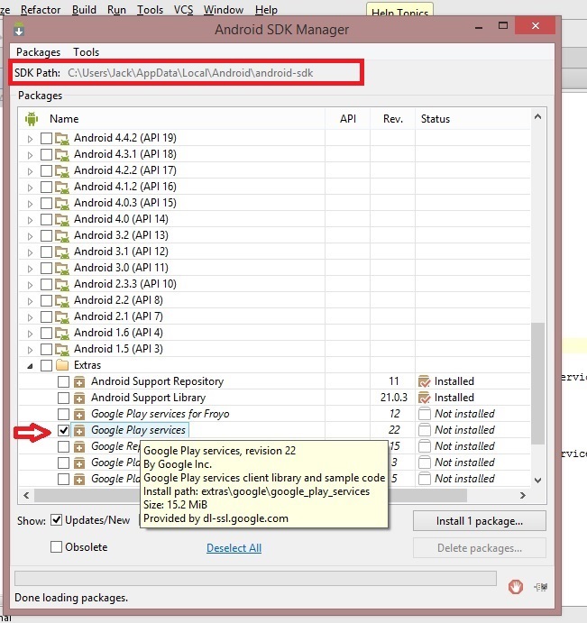Screen dimensions: 587x623
Task: Check the Extras folder checkbox
Action: click(47, 365)
